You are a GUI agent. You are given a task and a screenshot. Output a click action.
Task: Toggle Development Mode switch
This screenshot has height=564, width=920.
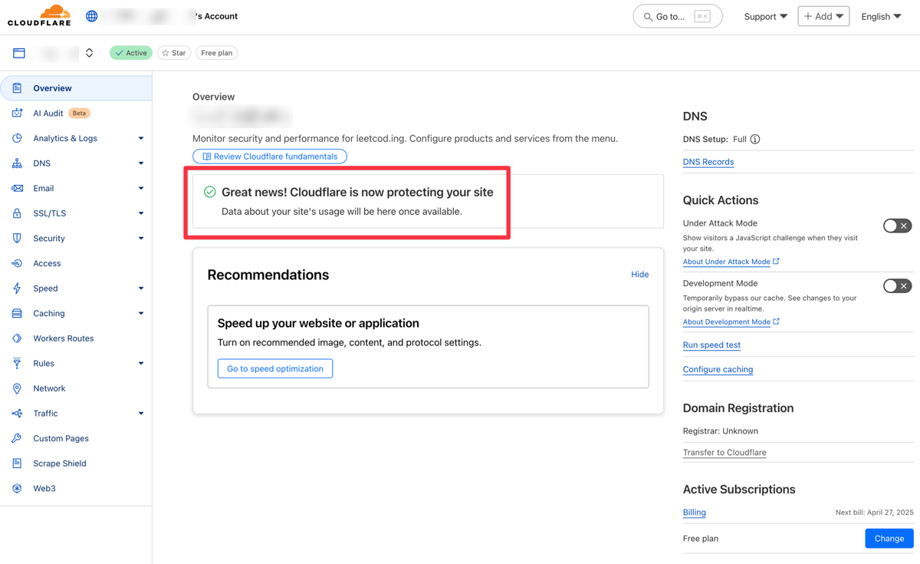pos(897,285)
